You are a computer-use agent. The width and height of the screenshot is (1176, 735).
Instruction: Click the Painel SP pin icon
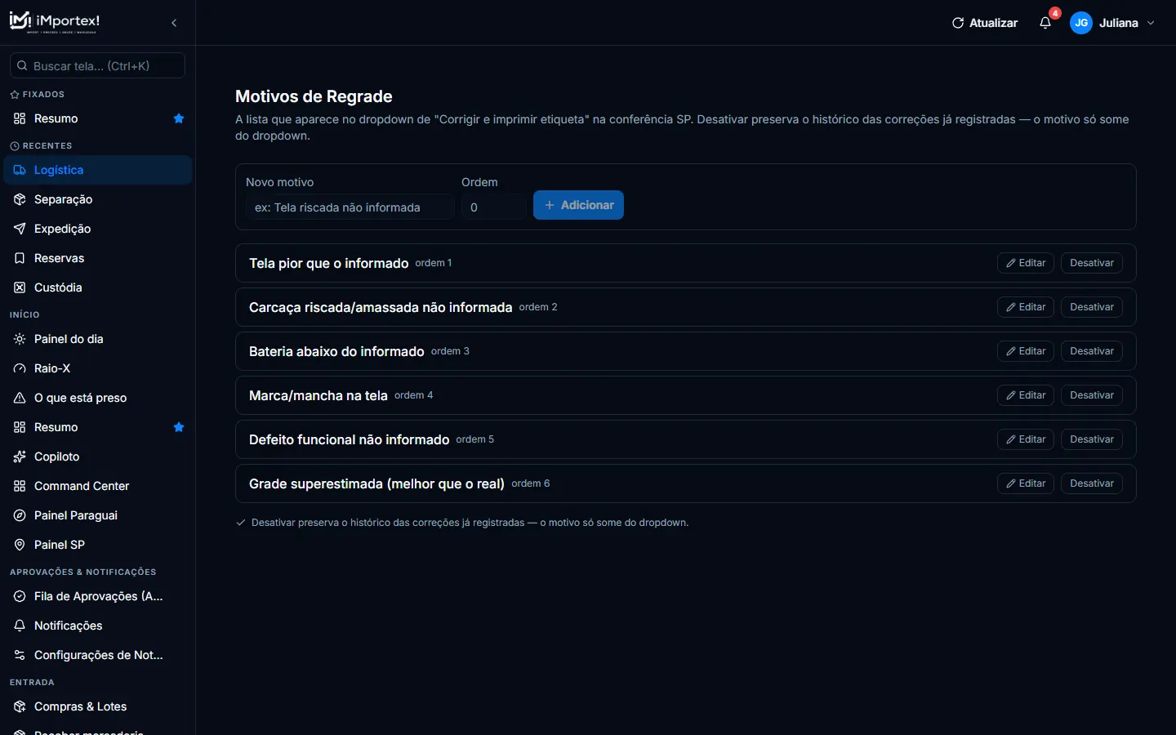[20, 545]
